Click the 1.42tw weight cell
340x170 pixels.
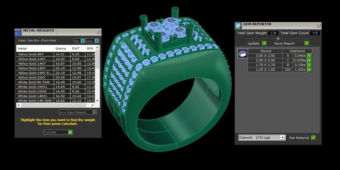(300, 70)
